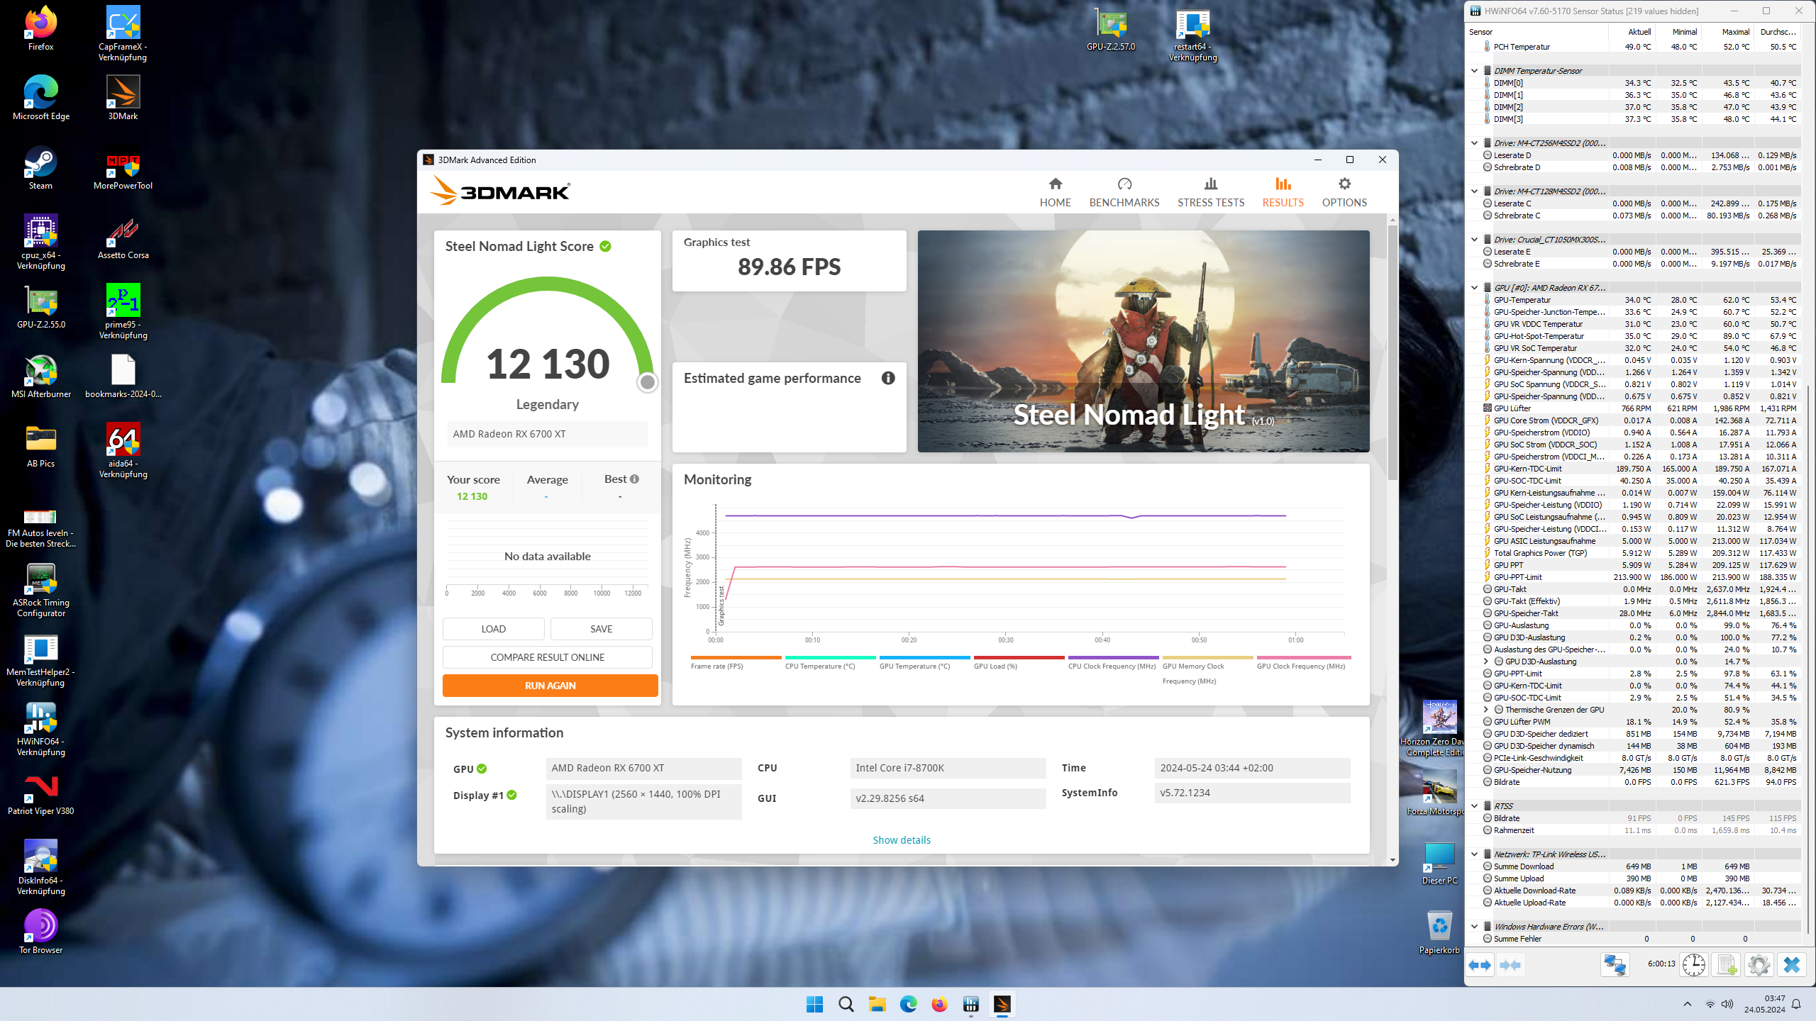The width and height of the screenshot is (1816, 1021).
Task: Open the 3DMark HOME tab
Action: 1055,192
